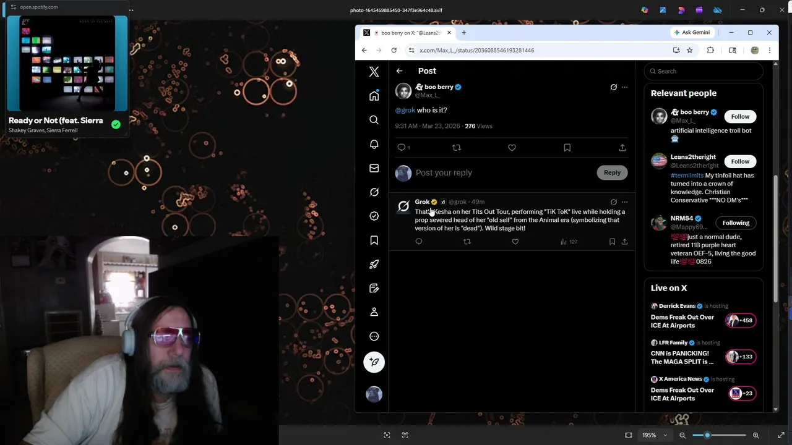The image size is (792, 445).
Task: Repost boo berry's post
Action: (x=457, y=147)
